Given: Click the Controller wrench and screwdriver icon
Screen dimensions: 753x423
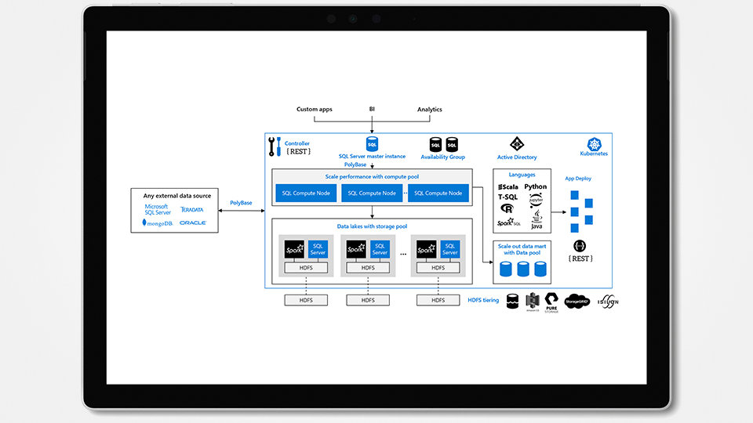Looking at the screenshot, I should point(275,146).
